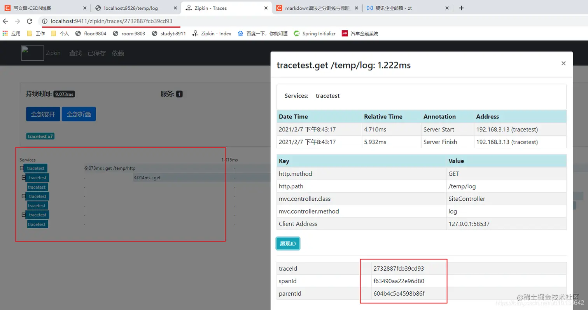Collapse the sixth tracetest span row
This screenshot has height=310, width=588.
(24, 215)
